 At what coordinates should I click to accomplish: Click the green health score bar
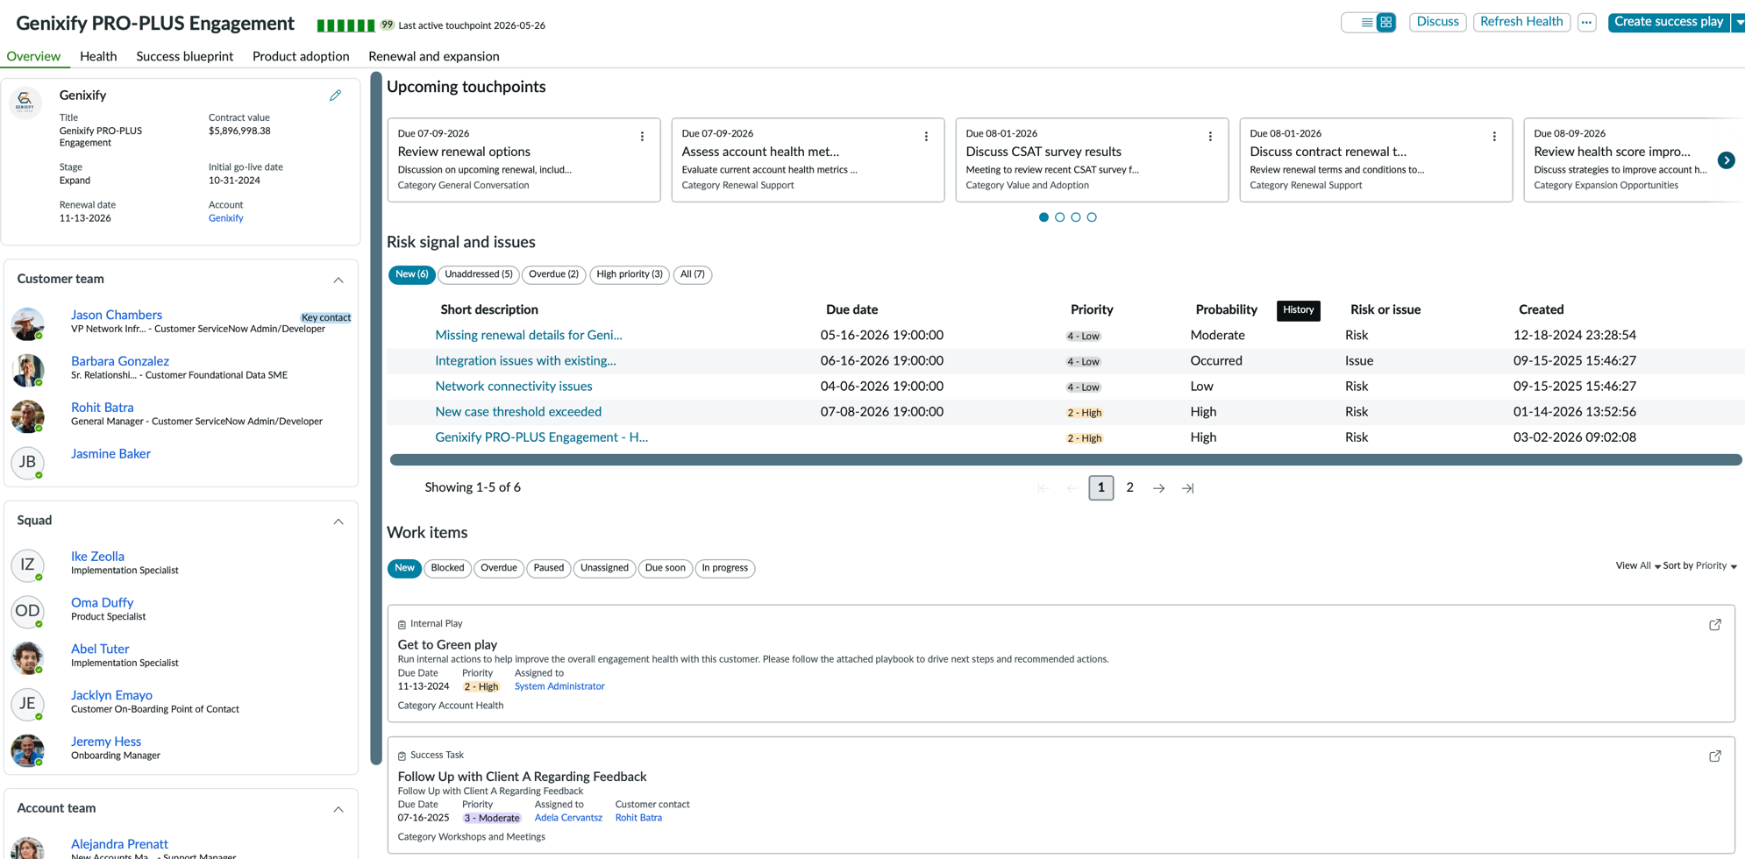pyautogui.click(x=345, y=25)
